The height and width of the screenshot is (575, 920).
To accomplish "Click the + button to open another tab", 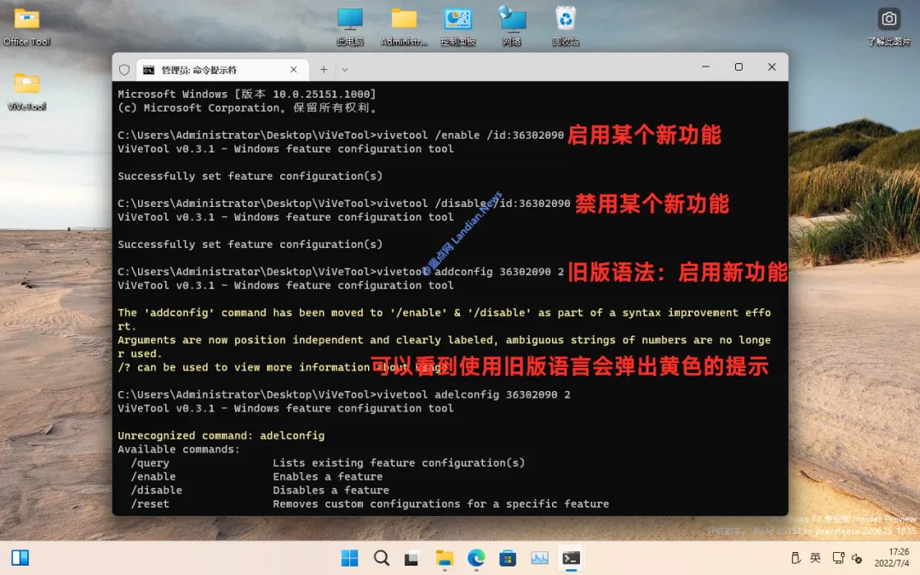I will click(x=323, y=68).
